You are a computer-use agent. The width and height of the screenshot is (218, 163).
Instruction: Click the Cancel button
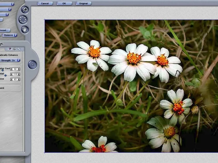(45, 4)
